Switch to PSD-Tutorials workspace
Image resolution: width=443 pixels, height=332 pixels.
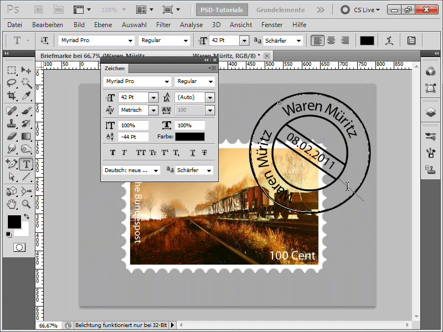222,10
